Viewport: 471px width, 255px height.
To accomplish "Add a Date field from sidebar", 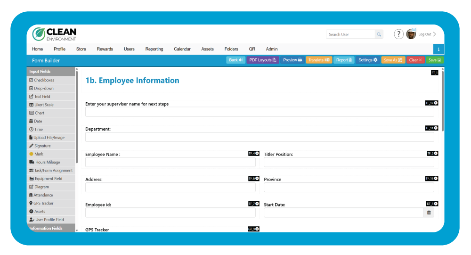I will 51,121.
